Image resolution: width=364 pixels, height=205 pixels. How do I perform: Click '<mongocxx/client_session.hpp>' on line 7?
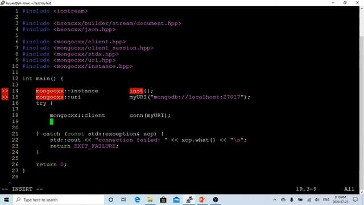point(104,48)
